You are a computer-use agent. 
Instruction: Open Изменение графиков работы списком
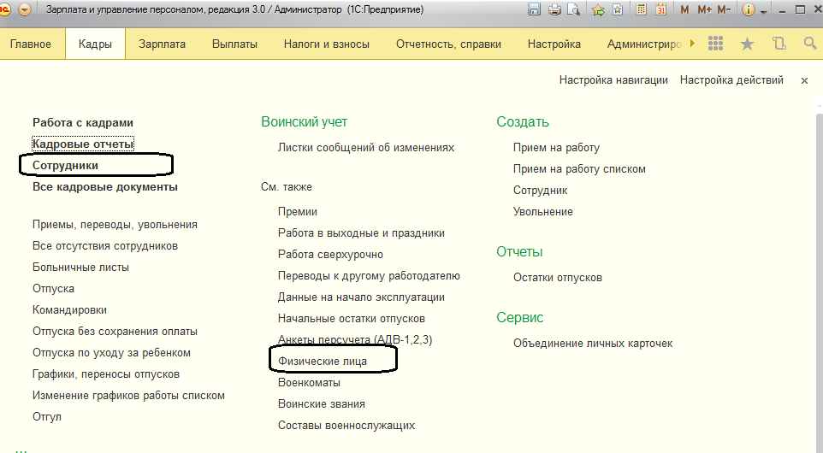click(x=128, y=396)
